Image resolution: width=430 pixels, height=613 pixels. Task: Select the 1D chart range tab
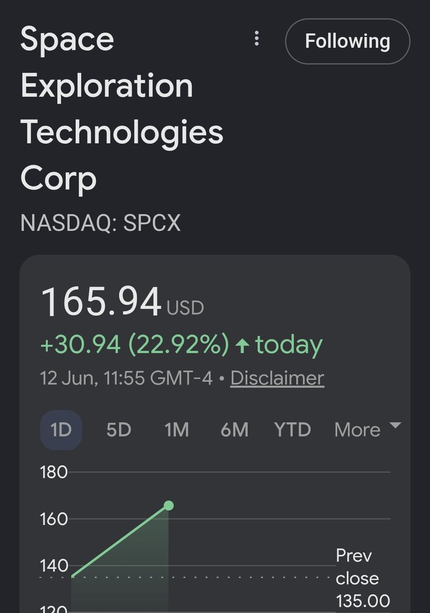tap(61, 430)
